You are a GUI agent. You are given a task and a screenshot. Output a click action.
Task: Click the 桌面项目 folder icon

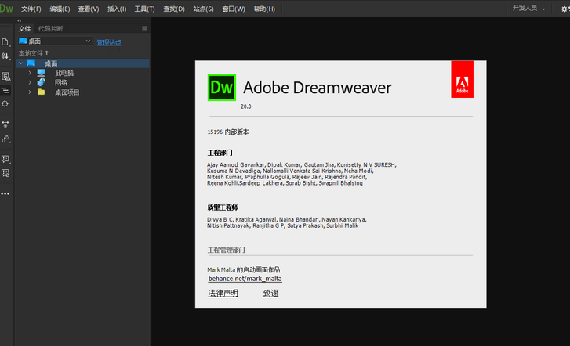(x=41, y=92)
